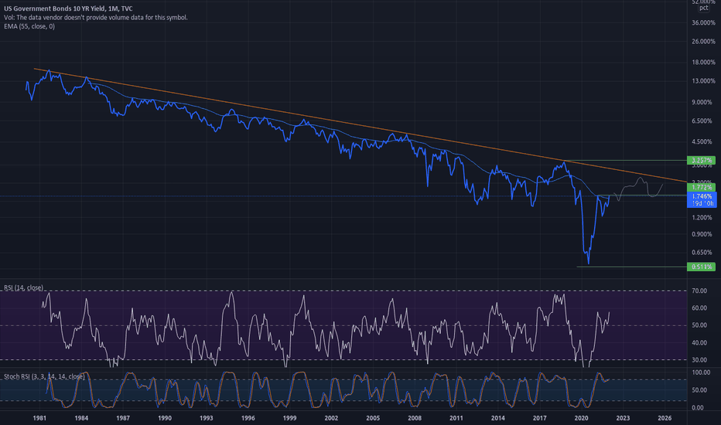Screen dimensions: 721x425
Task: Click the 18.000% price axis label
Action: coord(703,62)
